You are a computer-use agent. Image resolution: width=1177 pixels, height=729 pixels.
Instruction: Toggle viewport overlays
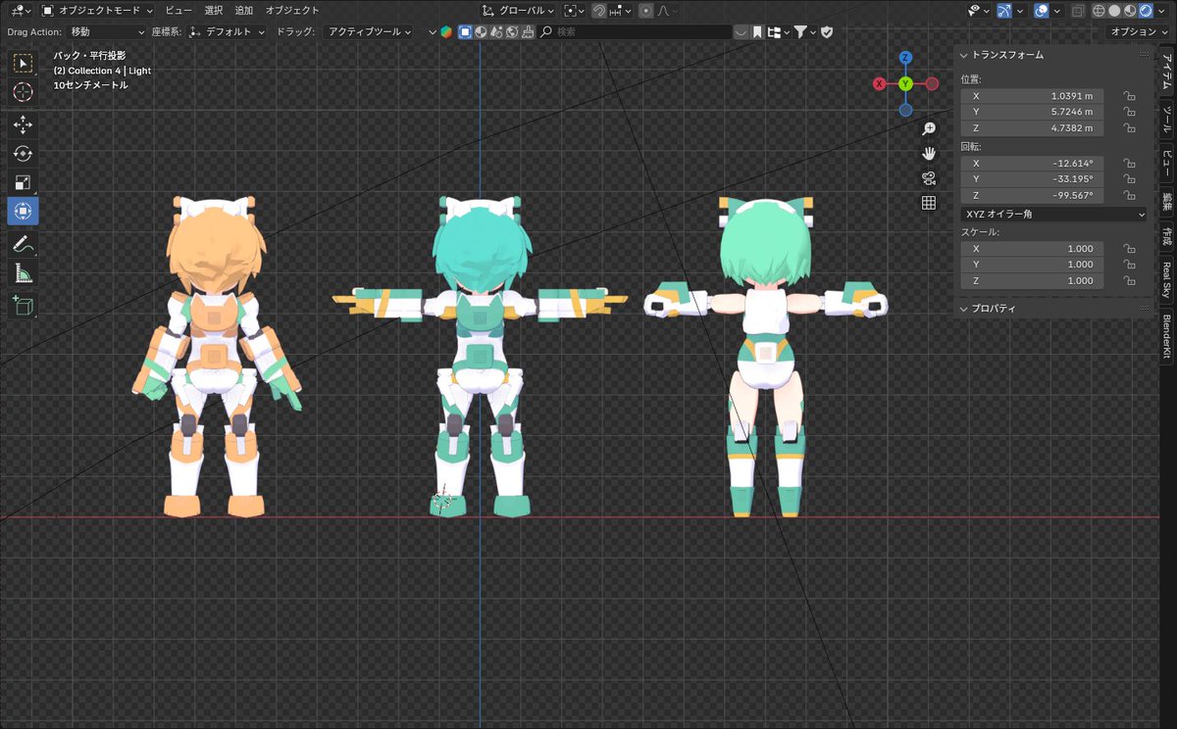1041,11
